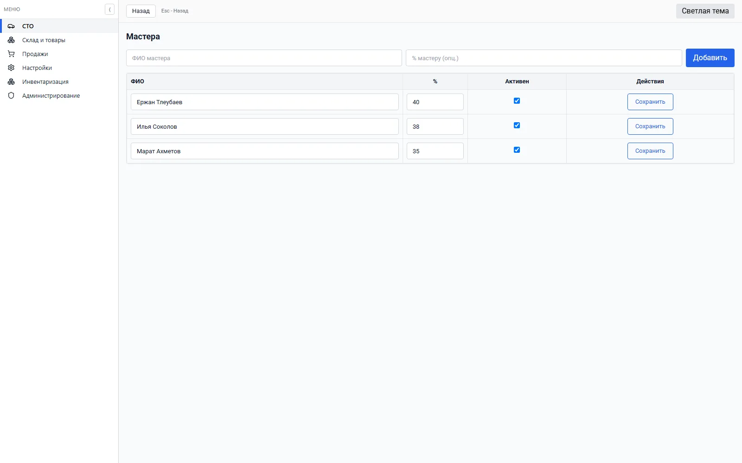
Task: Focus the ФИО мастера input field
Action: coord(264,58)
